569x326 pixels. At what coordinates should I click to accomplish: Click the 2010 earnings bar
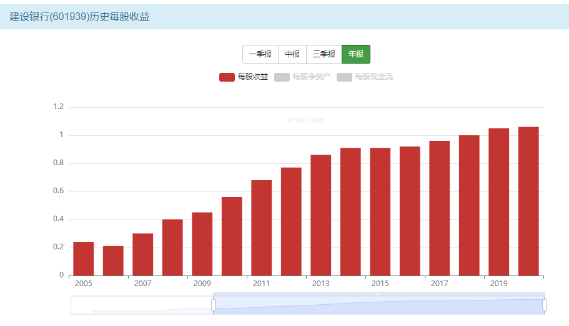coord(232,236)
